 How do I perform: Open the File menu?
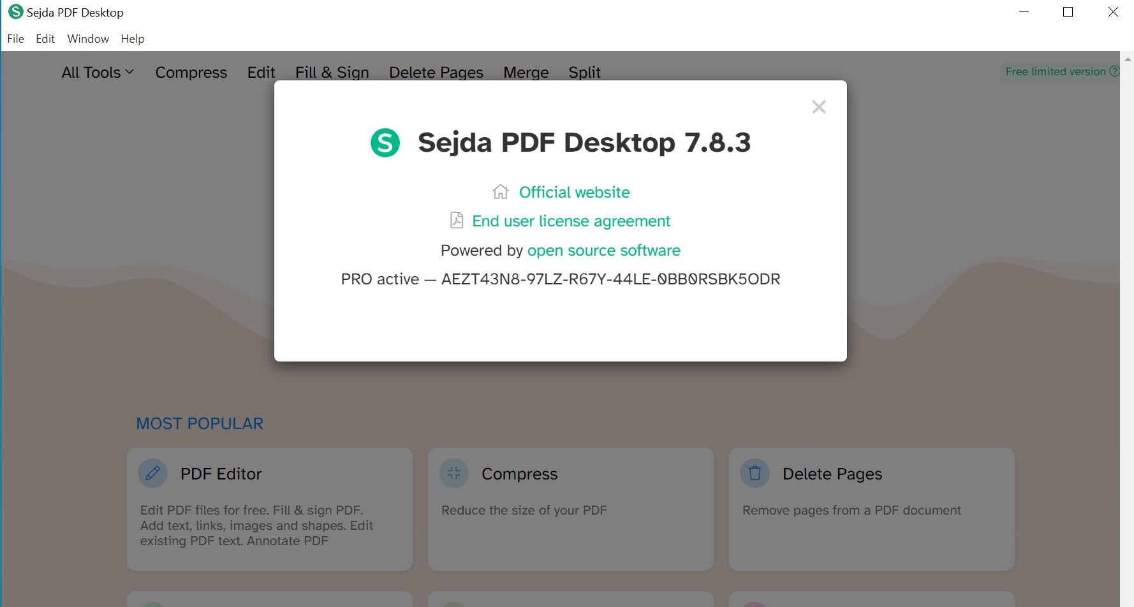coord(15,39)
